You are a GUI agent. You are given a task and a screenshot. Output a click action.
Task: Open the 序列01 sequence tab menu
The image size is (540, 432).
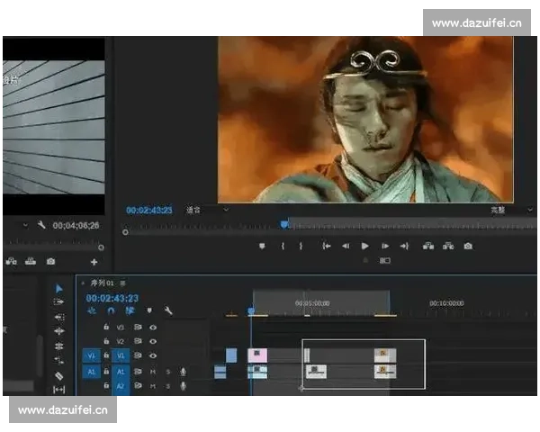[124, 283]
